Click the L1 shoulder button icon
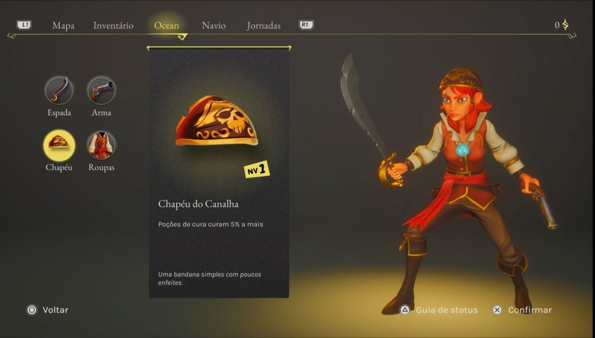This screenshot has width=595, height=338. tap(24, 25)
